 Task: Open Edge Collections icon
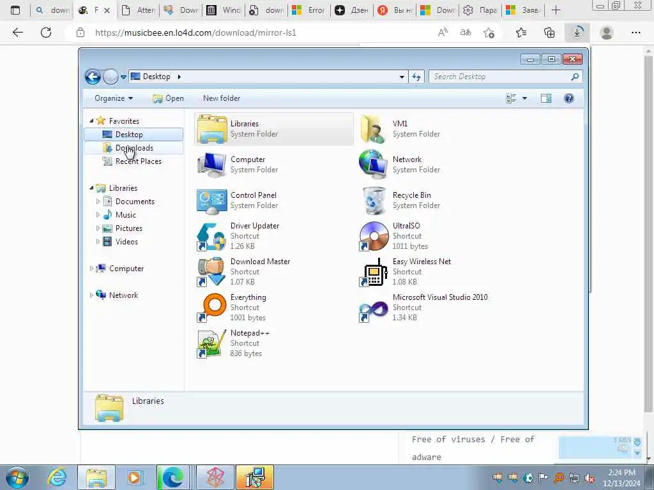tap(549, 33)
